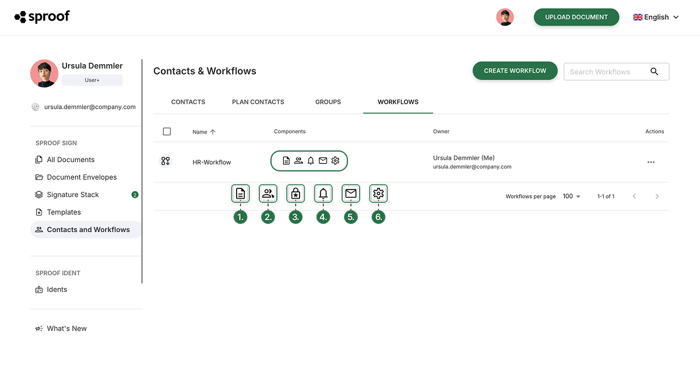Click the sidebar vertical scrollbar
This screenshot has height=379, width=700.
[x=142, y=171]
